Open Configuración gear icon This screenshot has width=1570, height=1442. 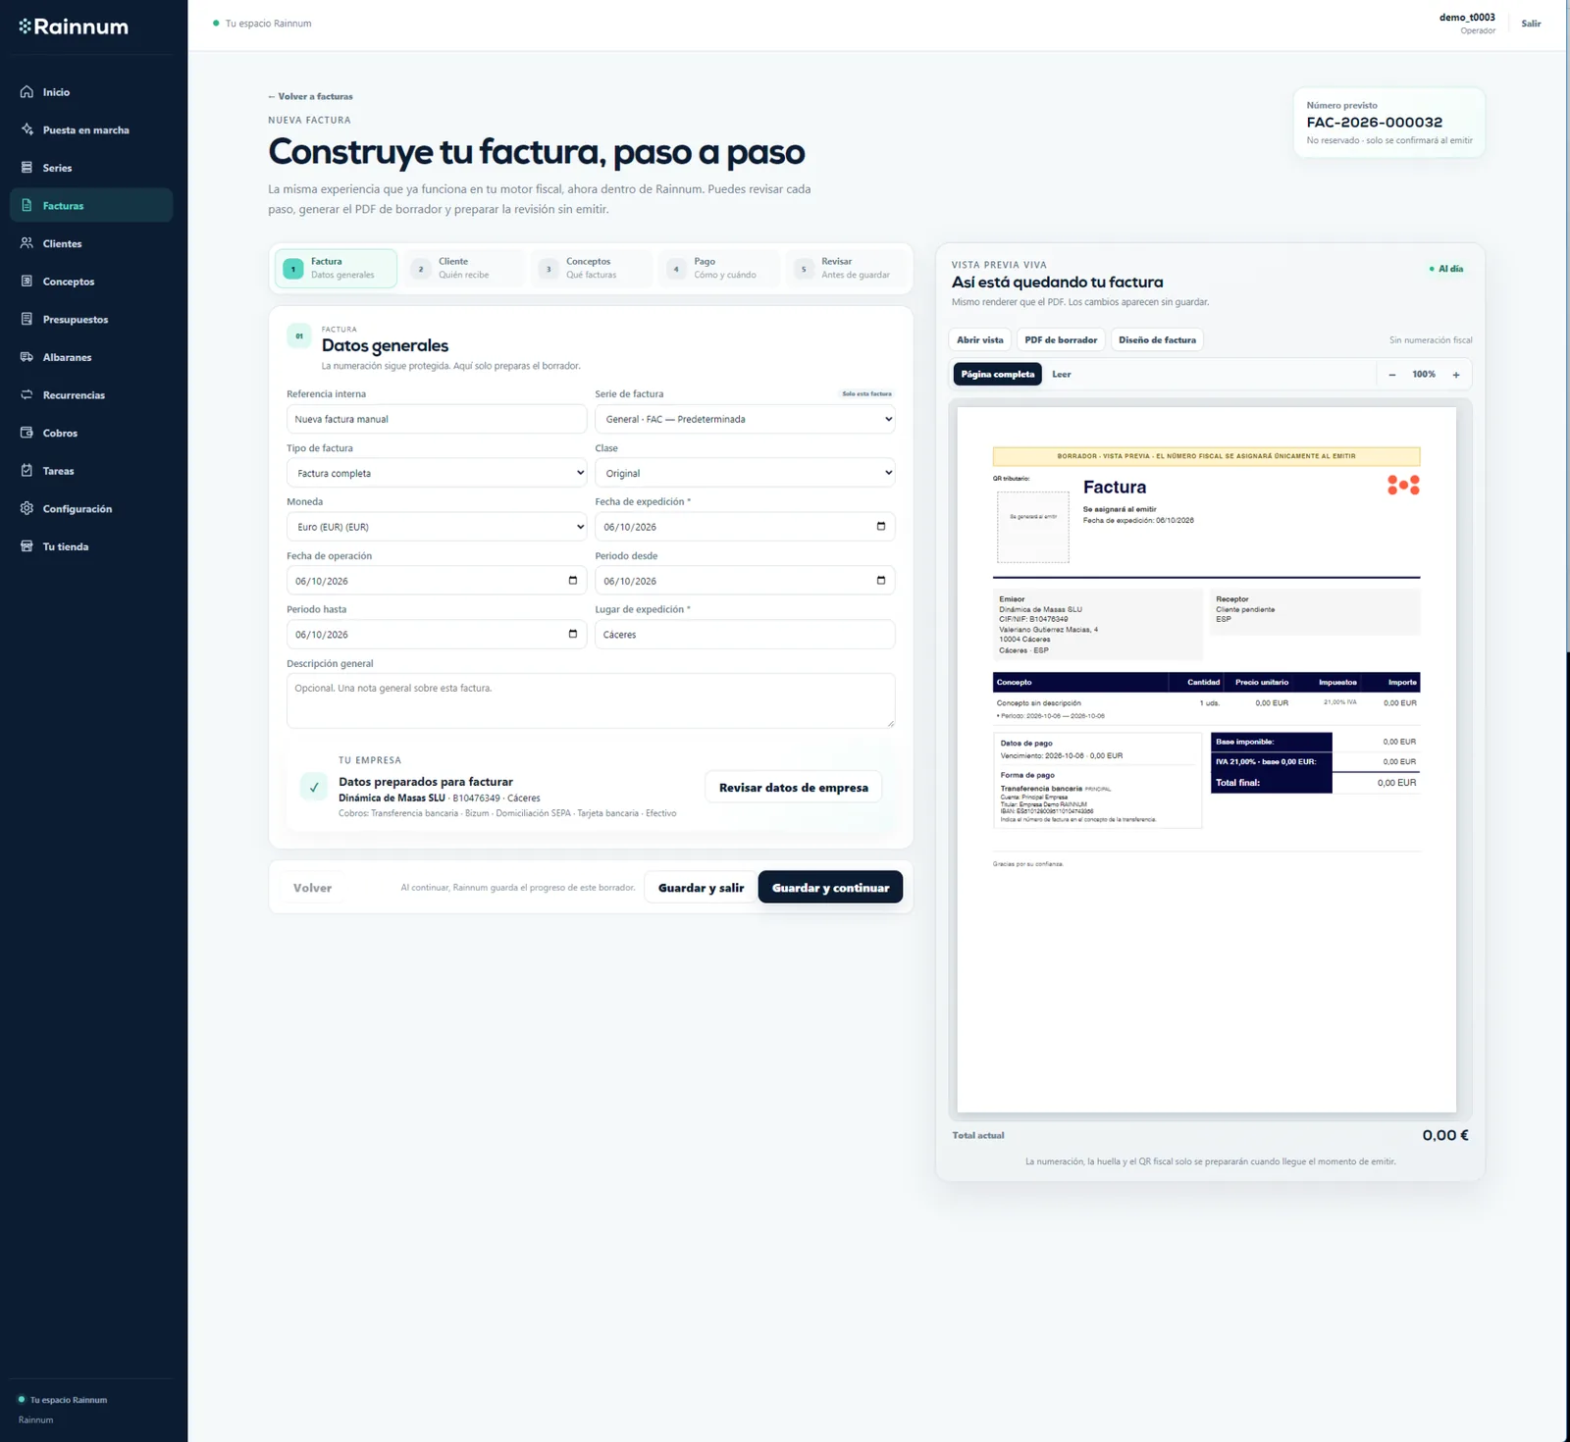tap(26, 508)
